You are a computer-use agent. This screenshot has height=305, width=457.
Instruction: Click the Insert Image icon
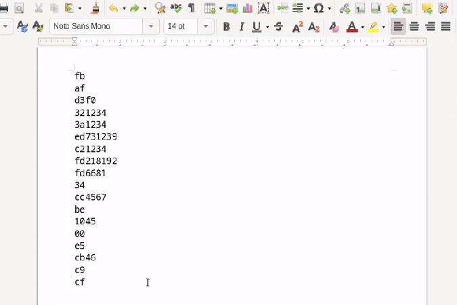[232, 8]
